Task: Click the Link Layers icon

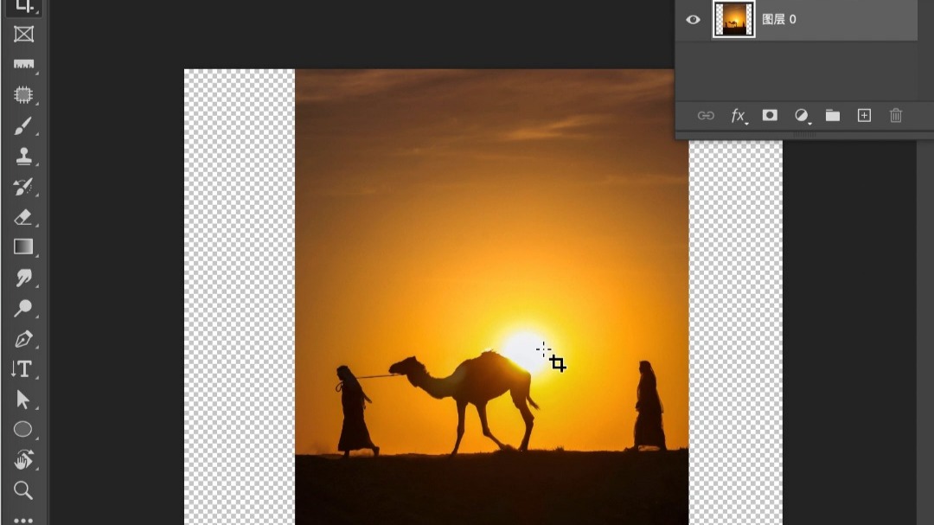Action: 706,116
